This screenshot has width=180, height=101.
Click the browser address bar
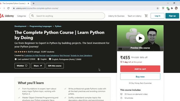[x=85, y=8]
